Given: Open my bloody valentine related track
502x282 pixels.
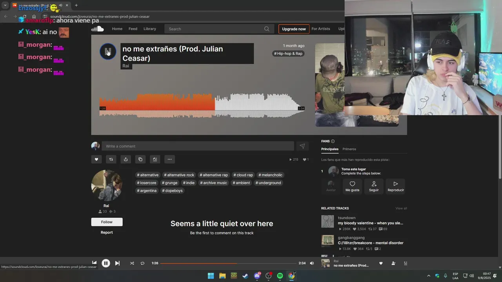Looking at the screenshot, I should pyautogui.click(x=370, y=223).
